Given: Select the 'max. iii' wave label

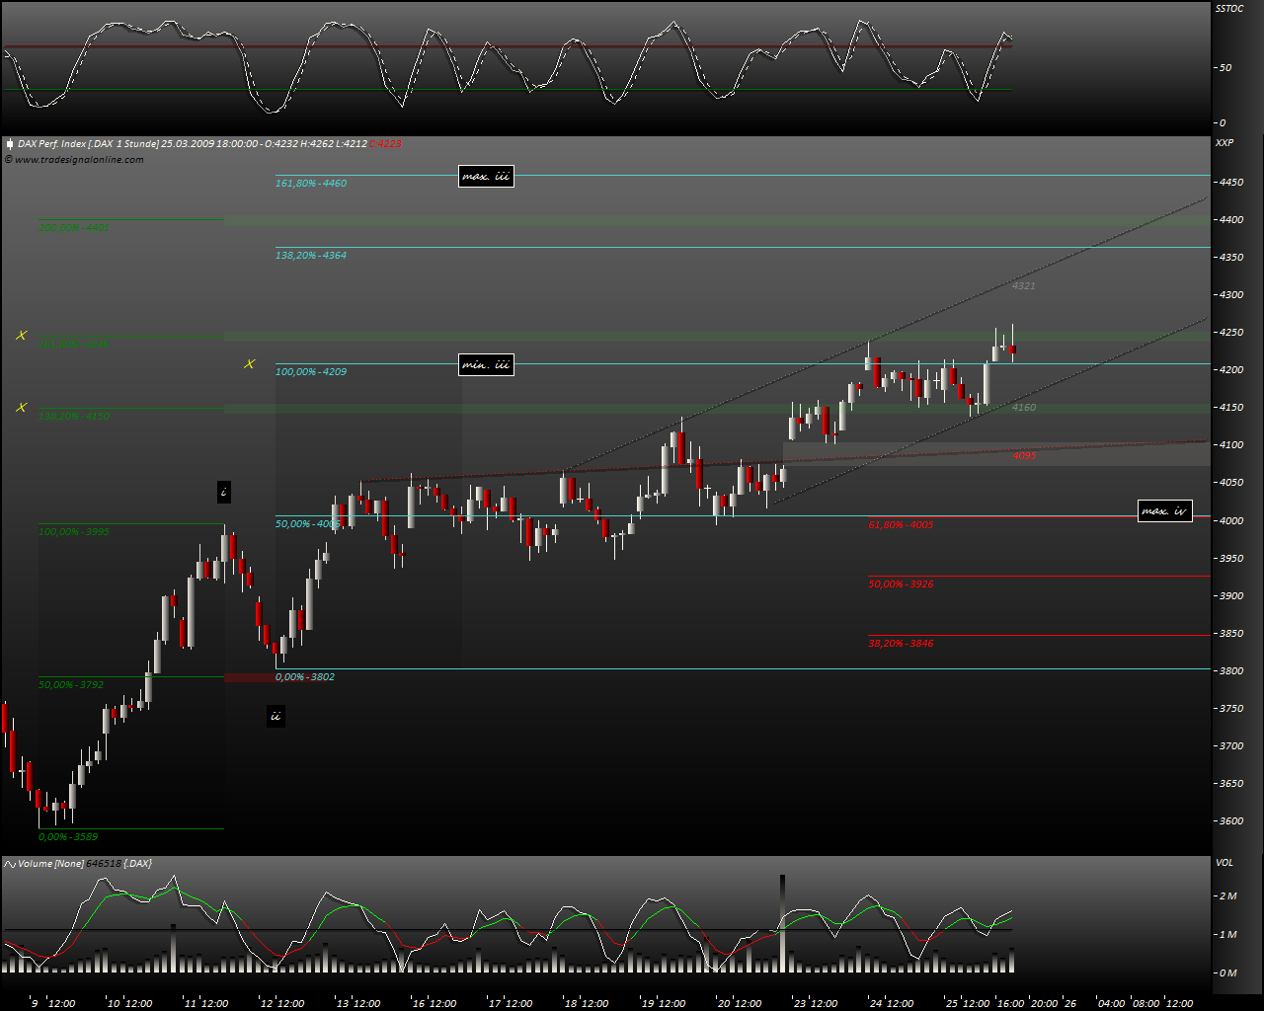Looking at the screenshot, I should pyautogui.click(x=487, y=177).
